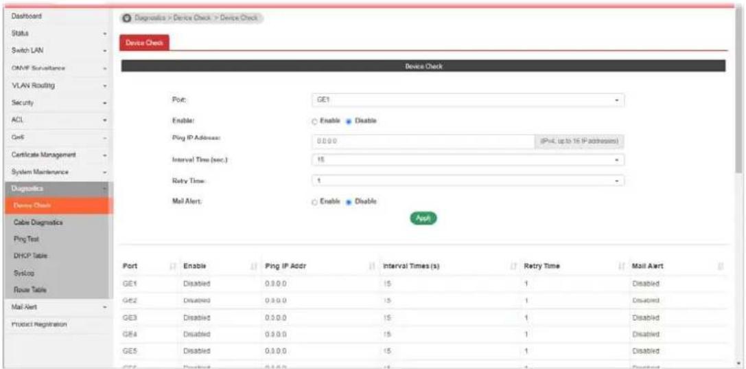Click the 0.0.0.0 cell of GE3 row
The height and width of the screenshot is (369, 746).
[275, 317]
